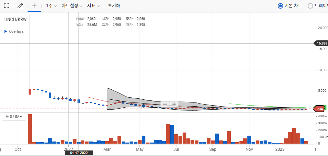Select the crosshair plus tool
The width and height of the screenshot is (328, 156).
tap(34, 6)
